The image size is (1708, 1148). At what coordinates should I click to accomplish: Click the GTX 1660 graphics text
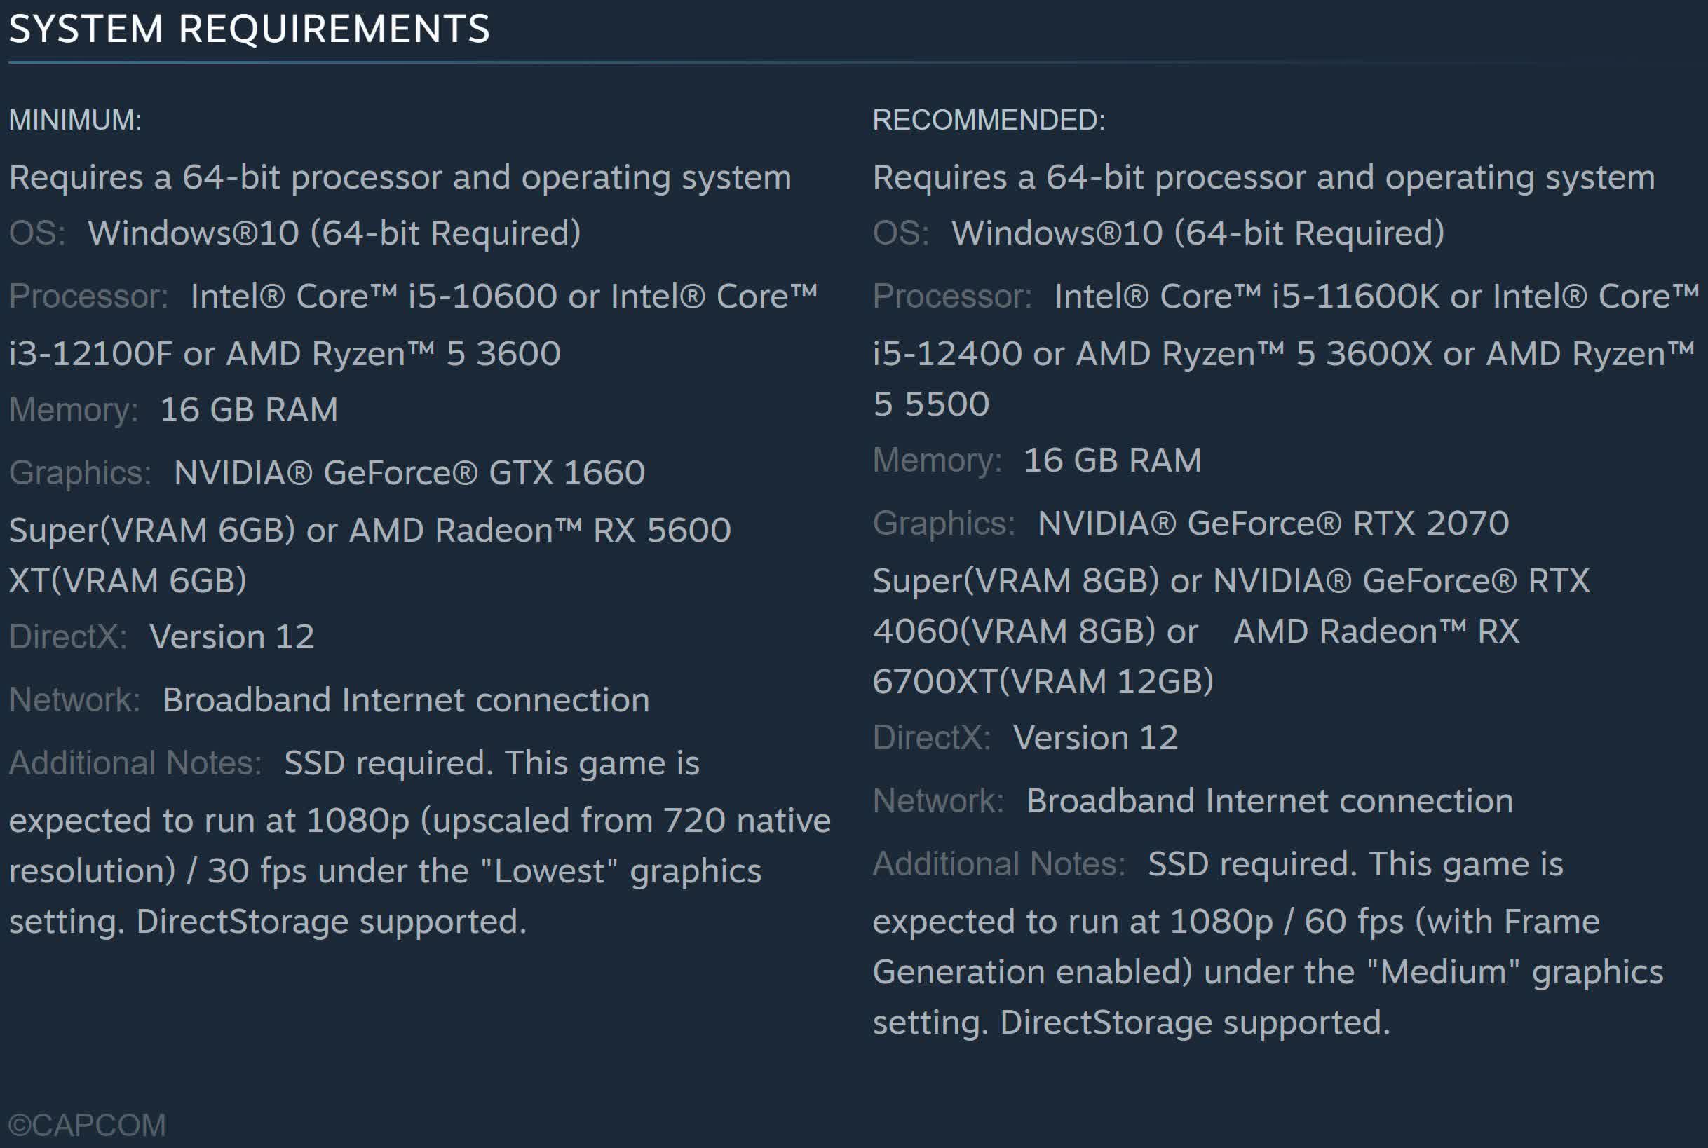566,473
